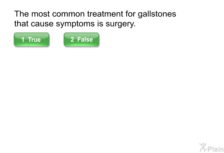224x153 pixels.
Task: Answer True to the surgery statement
Action: click(32, 40)
